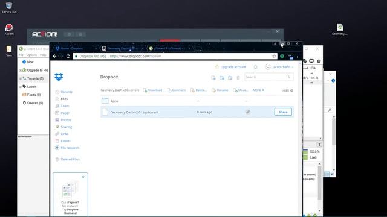Expand the Torrents tree node in uTorrent
387x217 pixels.
20,78
